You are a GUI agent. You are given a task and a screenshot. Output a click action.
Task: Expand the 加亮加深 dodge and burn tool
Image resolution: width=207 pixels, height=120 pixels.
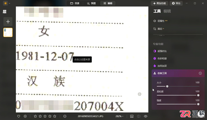pos(160,66)
